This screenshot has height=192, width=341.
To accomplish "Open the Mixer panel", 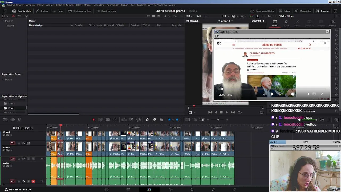I will pos(285,11).
